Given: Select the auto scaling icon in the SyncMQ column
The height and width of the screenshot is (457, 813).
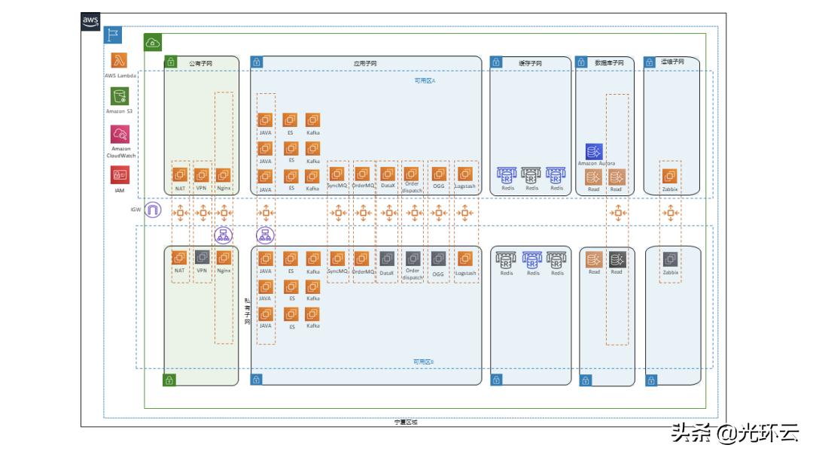Looking at the screenshot, I should tap(338, 213).
